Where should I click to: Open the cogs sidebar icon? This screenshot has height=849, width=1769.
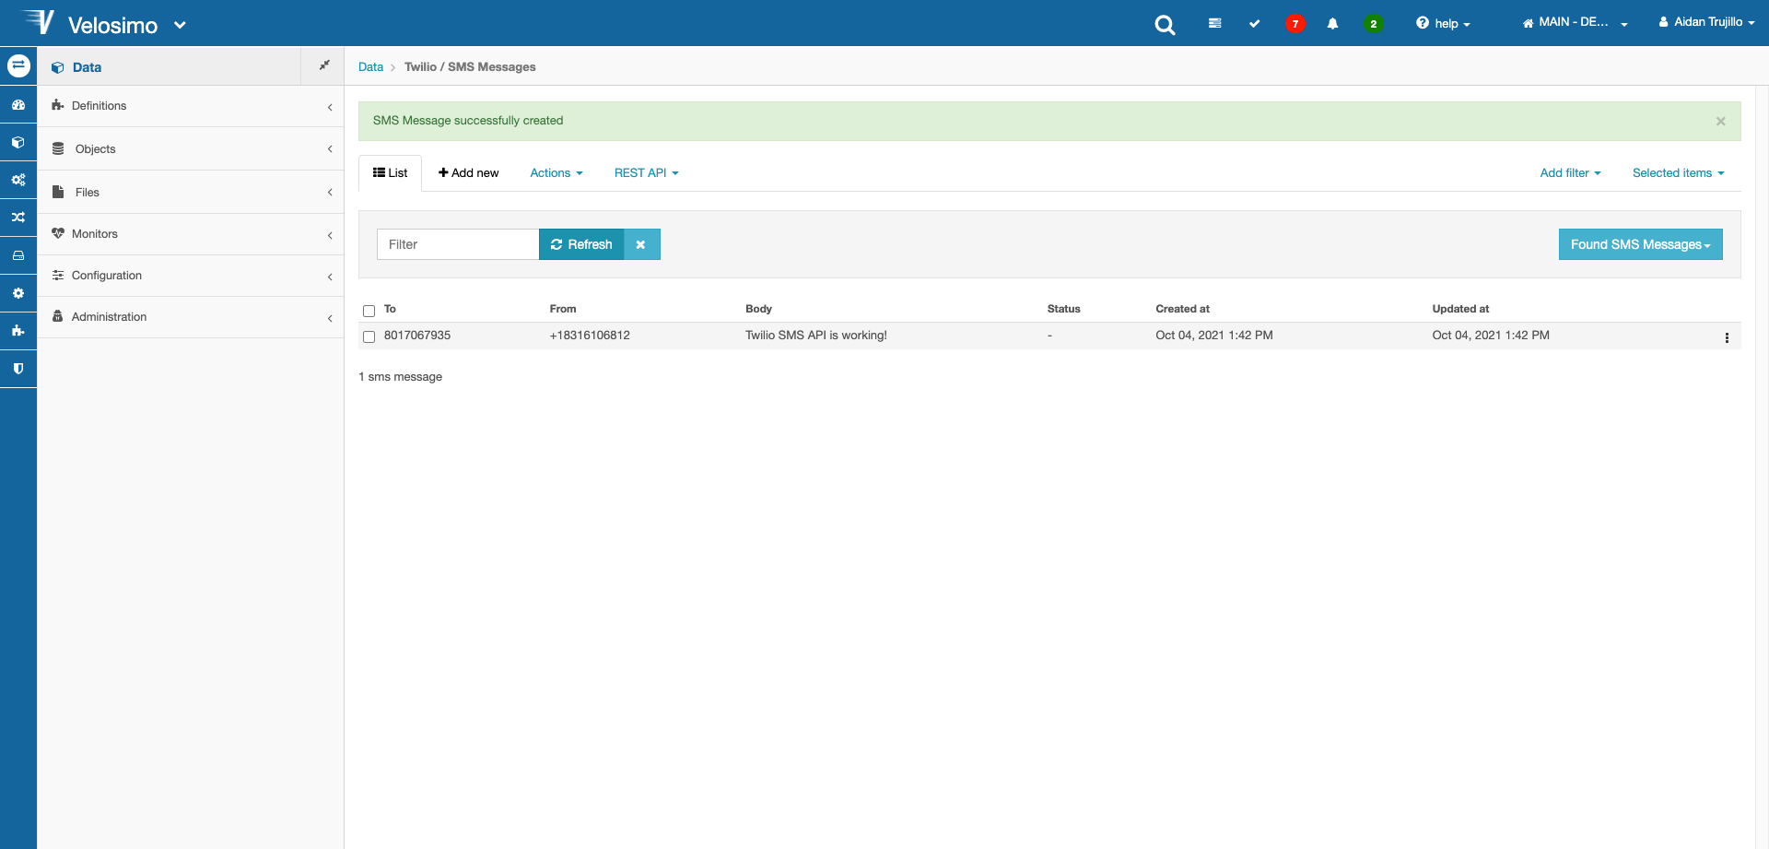coord(18,180)
